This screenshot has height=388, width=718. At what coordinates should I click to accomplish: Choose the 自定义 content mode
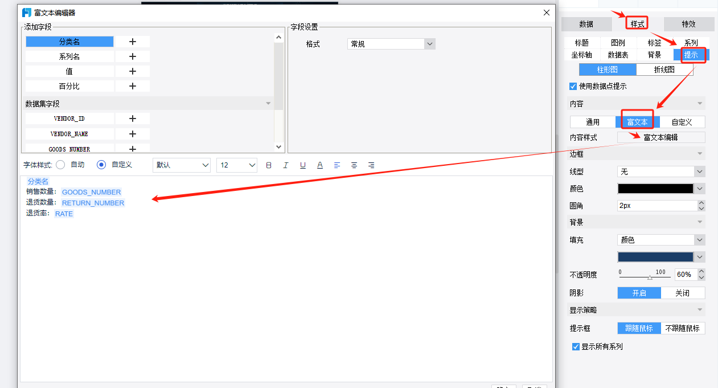pos(682,122)
